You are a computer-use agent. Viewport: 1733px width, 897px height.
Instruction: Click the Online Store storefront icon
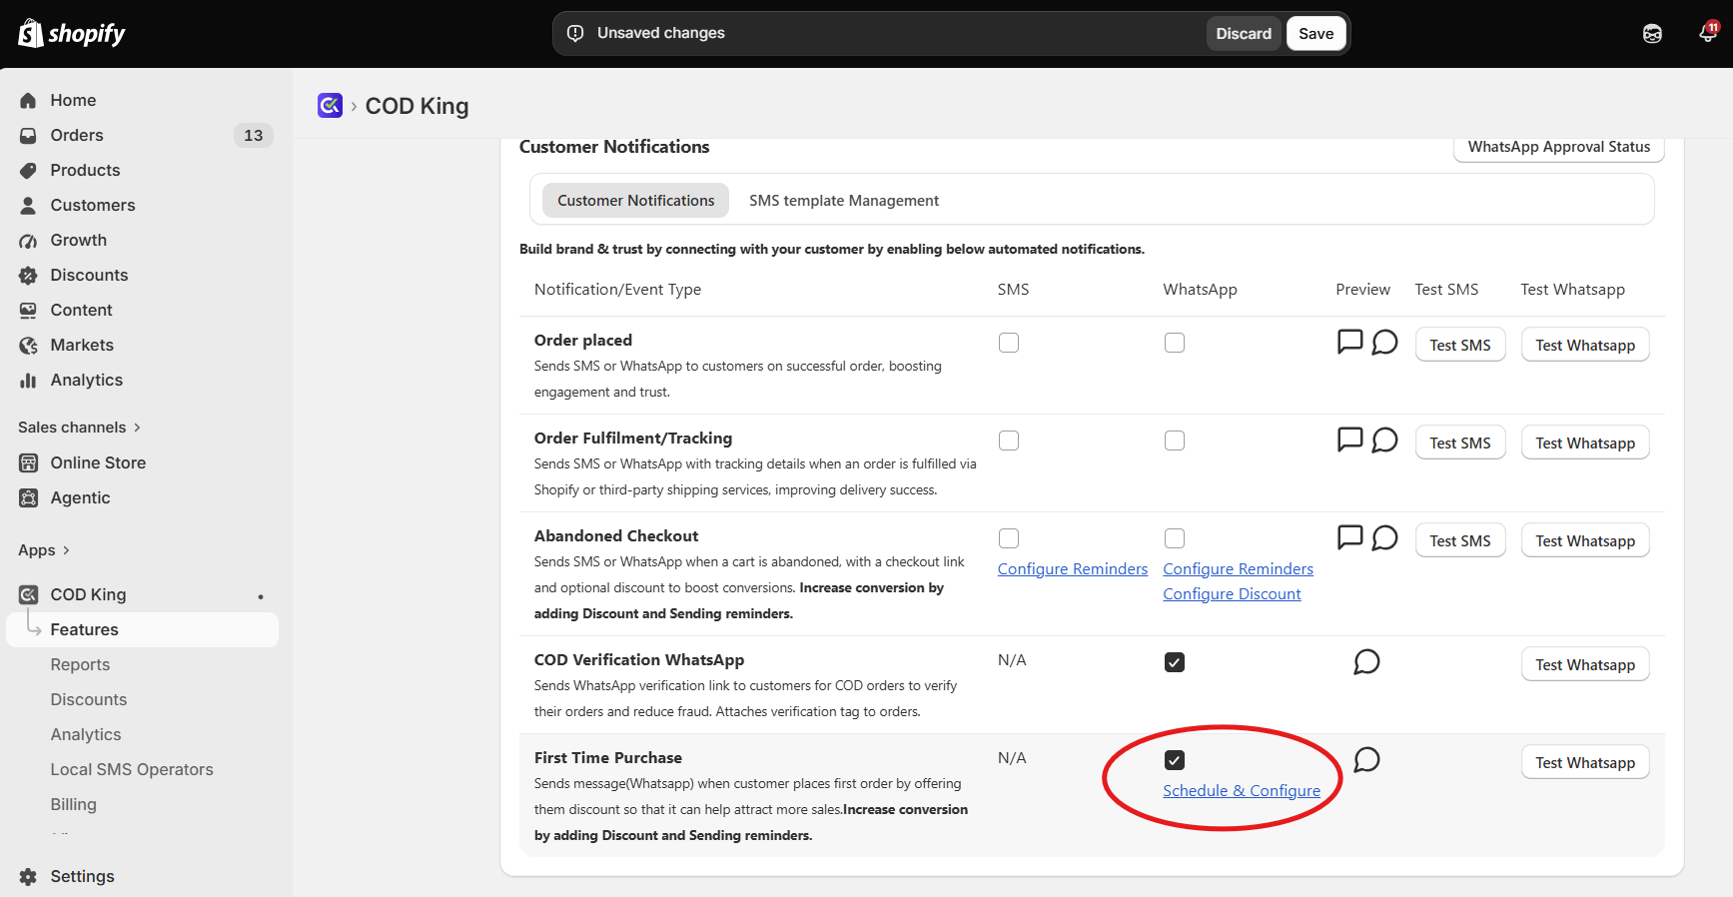pos(28,462)
